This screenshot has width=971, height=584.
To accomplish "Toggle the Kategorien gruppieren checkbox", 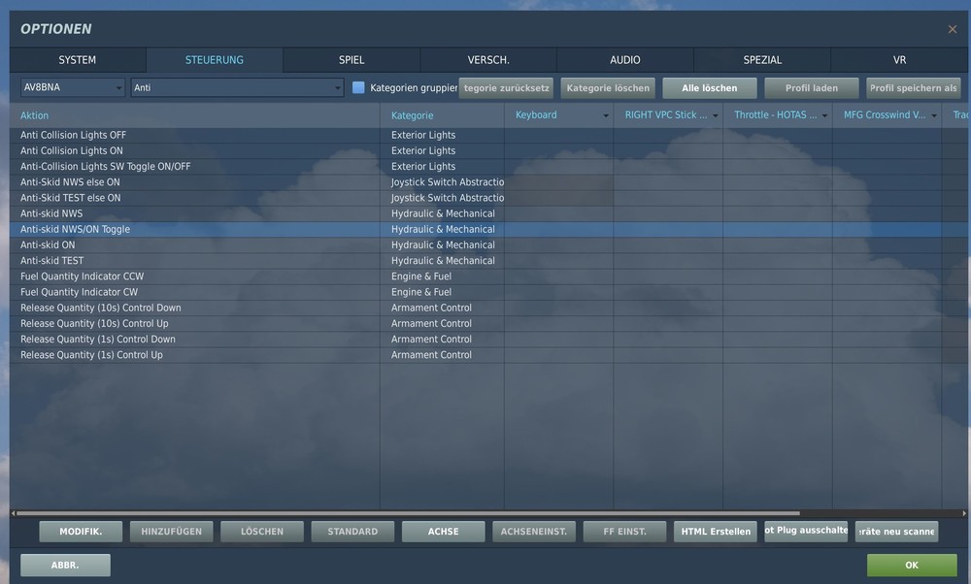I will [x=358, y=87].
